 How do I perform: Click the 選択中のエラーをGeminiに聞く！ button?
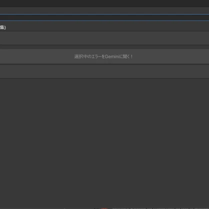104,56
